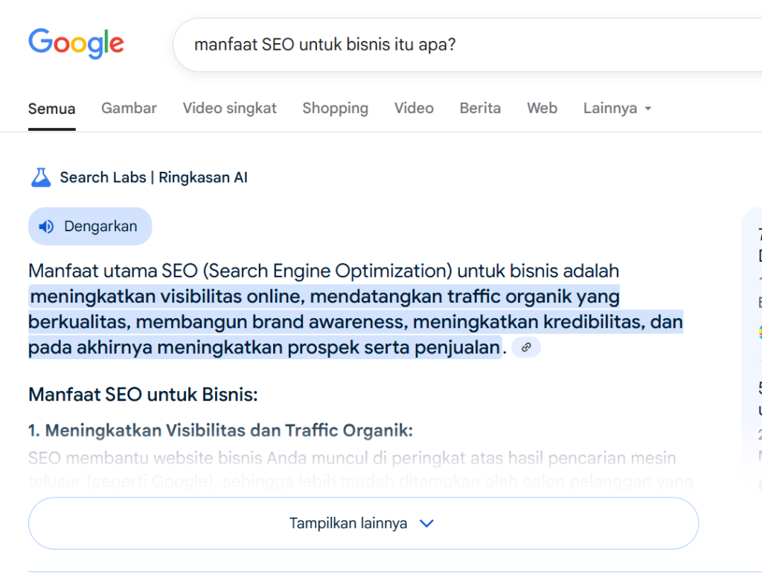Switch to the Web tab
This screenshot has height=577, width=762.
tap(542, 108)
